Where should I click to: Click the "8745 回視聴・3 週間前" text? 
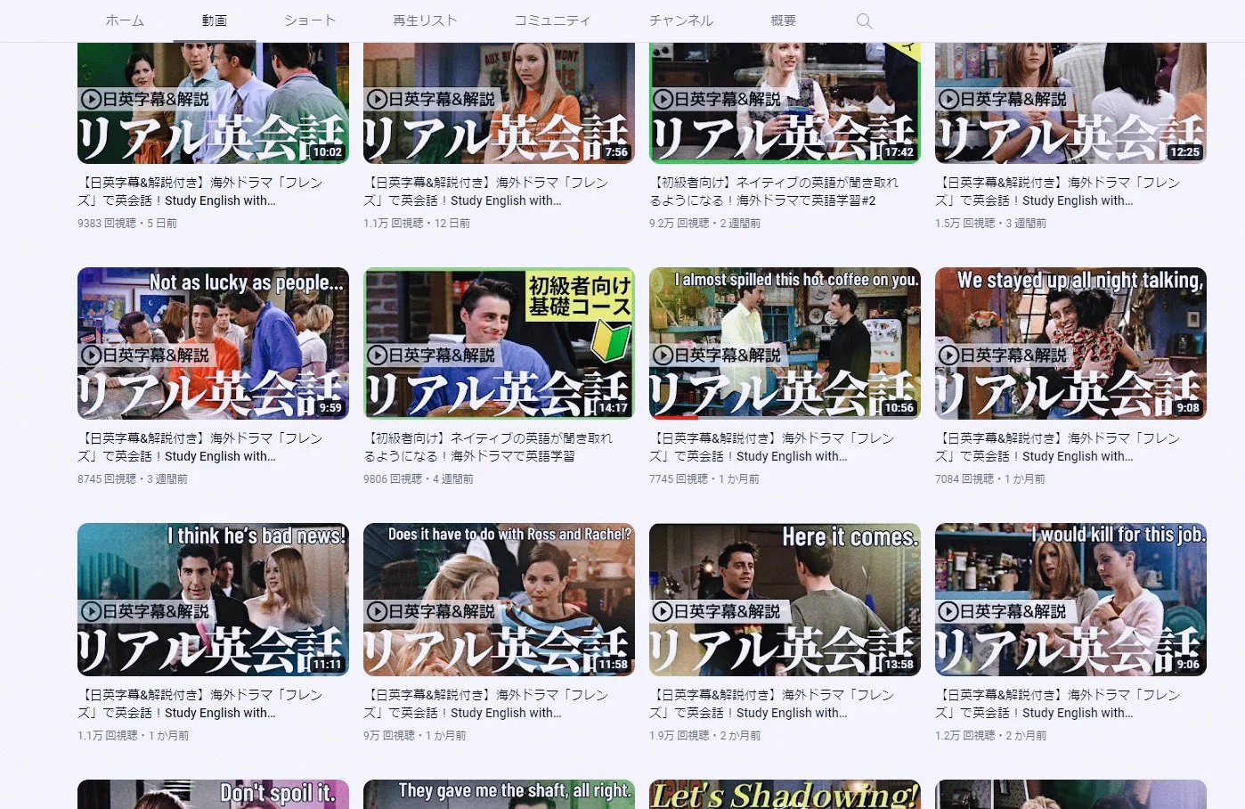pyautogui.click(x=133, y=479)
